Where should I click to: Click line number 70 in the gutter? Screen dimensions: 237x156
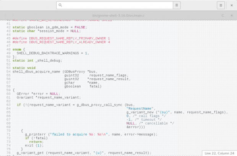[x=8, y=131]
